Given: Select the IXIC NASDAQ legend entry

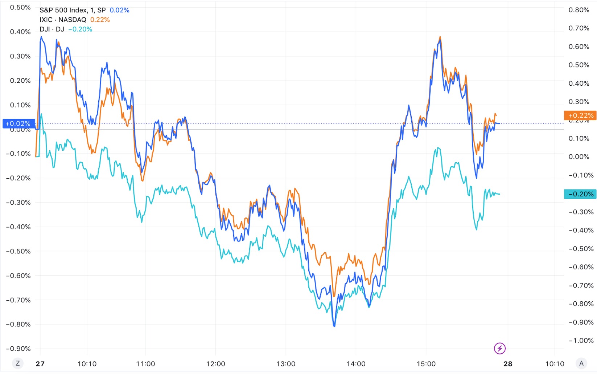Looking at the screenshot, I should pyautogui.click(x=63, y=20).
